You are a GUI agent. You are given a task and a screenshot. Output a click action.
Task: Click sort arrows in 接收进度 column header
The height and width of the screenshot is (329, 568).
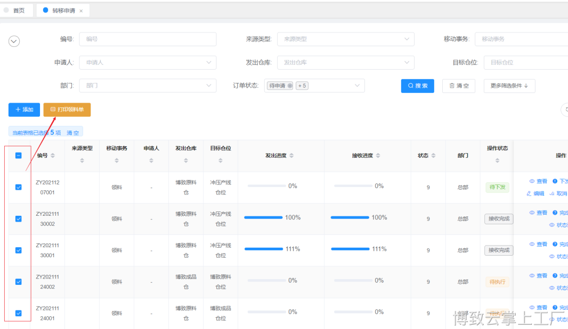[x=378, y=156]
